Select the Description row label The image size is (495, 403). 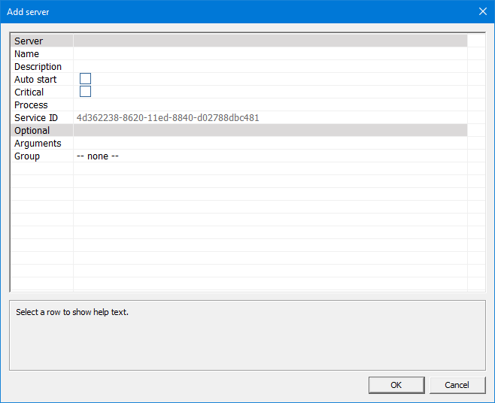tap(38, 67)
